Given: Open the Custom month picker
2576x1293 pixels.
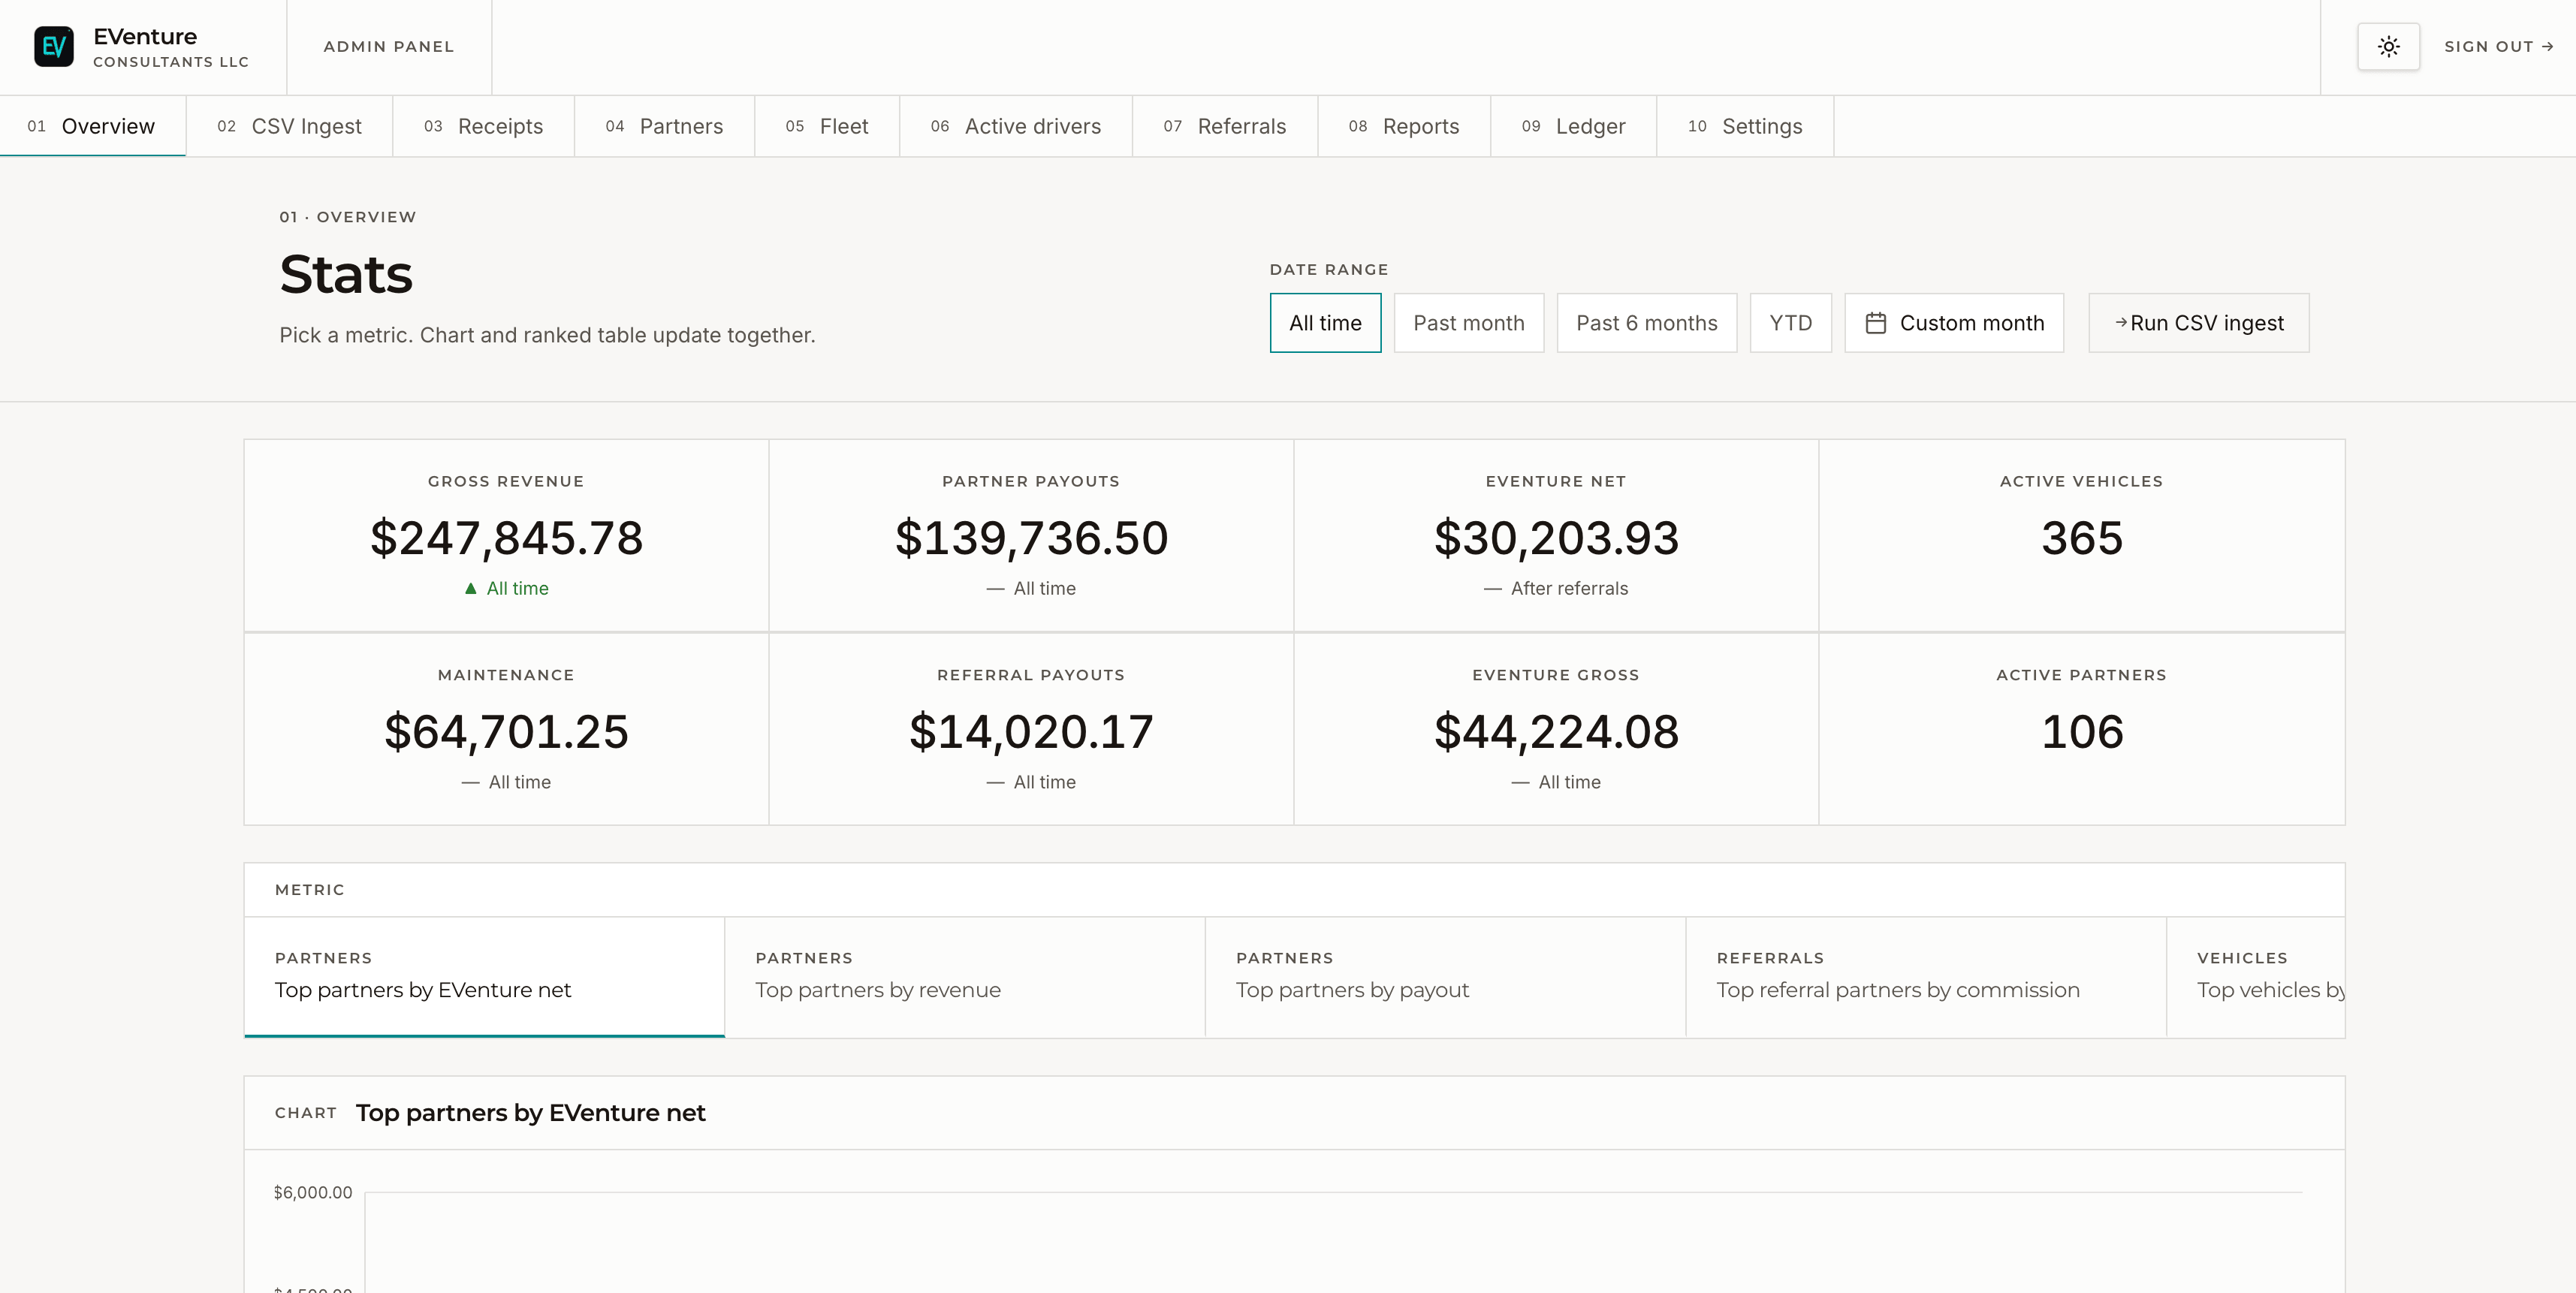Looking at the screenshot, I should tap(1954, 323).
